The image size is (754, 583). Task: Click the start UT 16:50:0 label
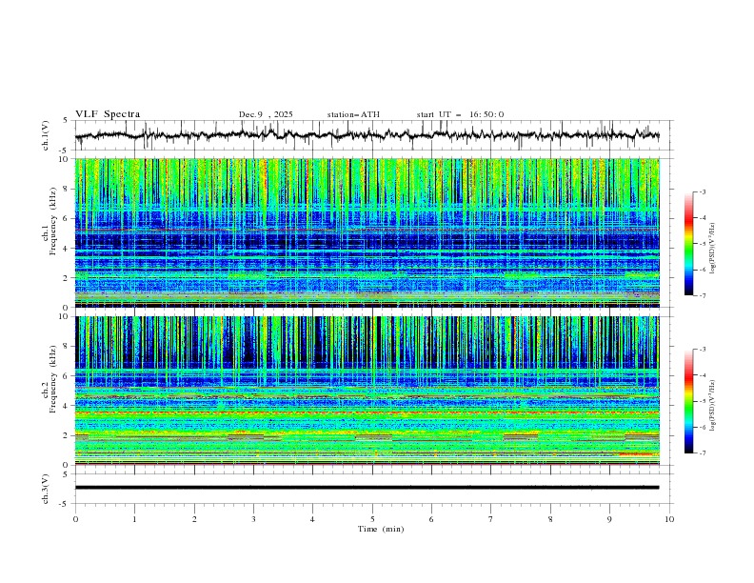[x=460, y=114]
